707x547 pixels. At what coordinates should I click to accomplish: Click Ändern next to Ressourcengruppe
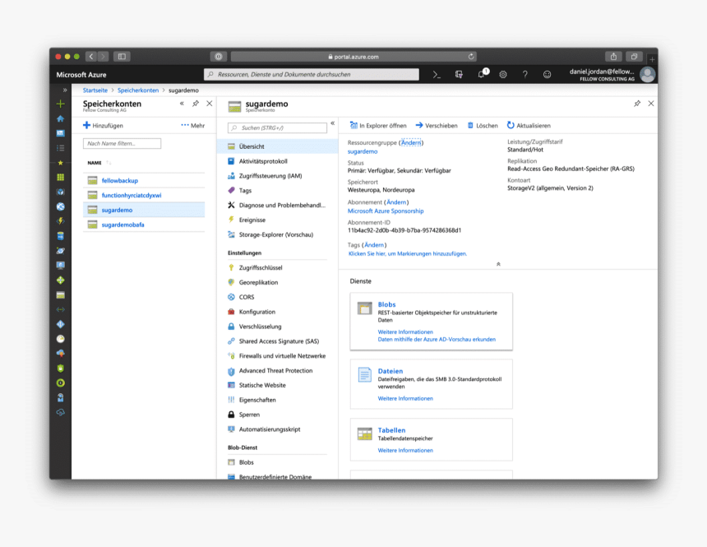[x=411, y=142]
